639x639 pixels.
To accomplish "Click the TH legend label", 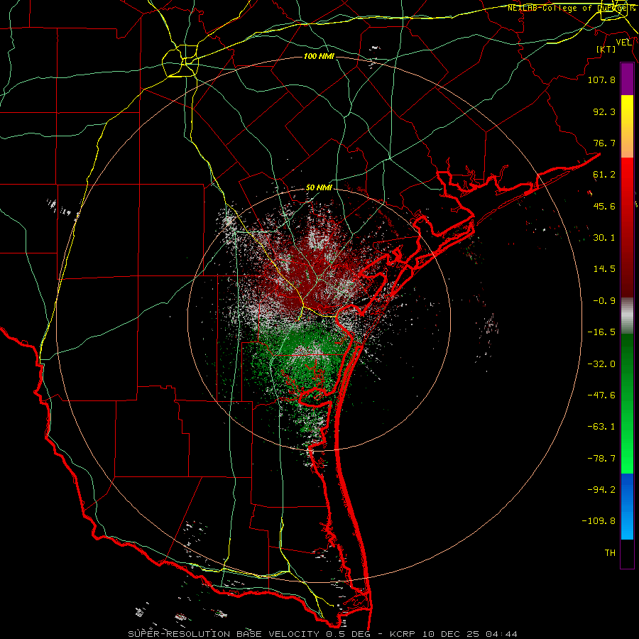I will [610, 552].
